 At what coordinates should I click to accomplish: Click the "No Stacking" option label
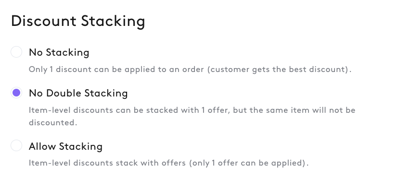tap(59, 52)
